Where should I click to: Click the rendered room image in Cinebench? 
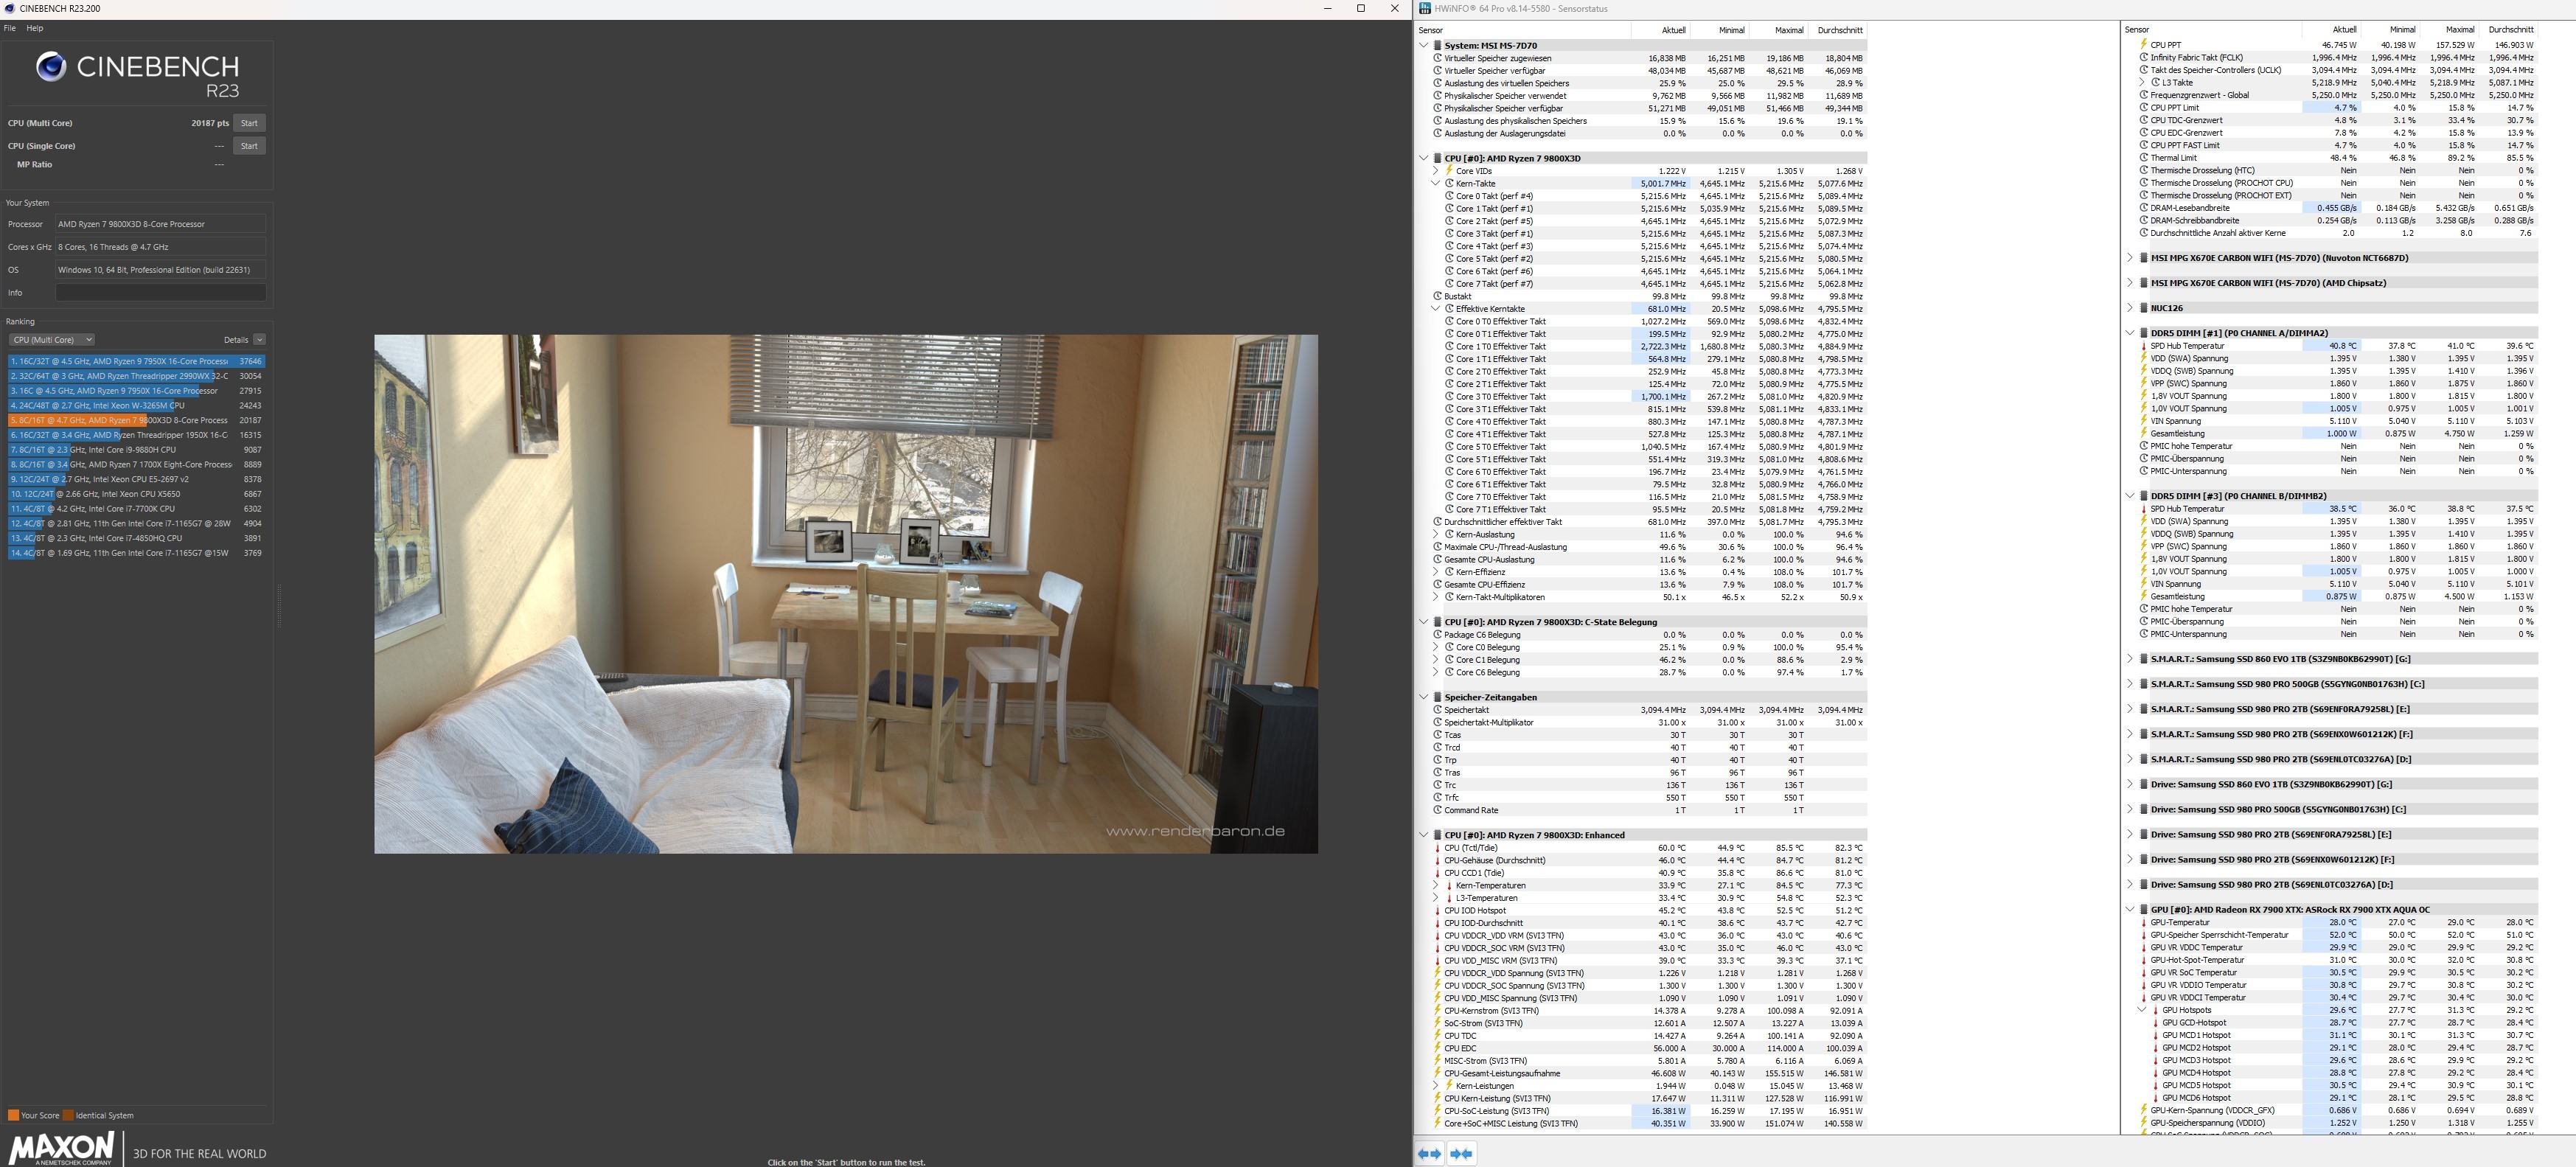pos(846,594)
